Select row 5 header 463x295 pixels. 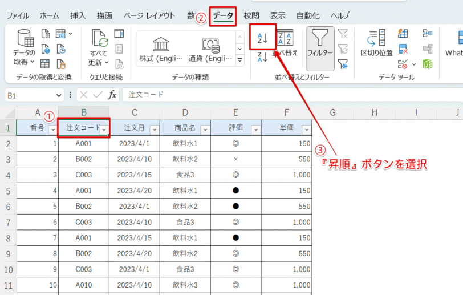pos(8,191)
